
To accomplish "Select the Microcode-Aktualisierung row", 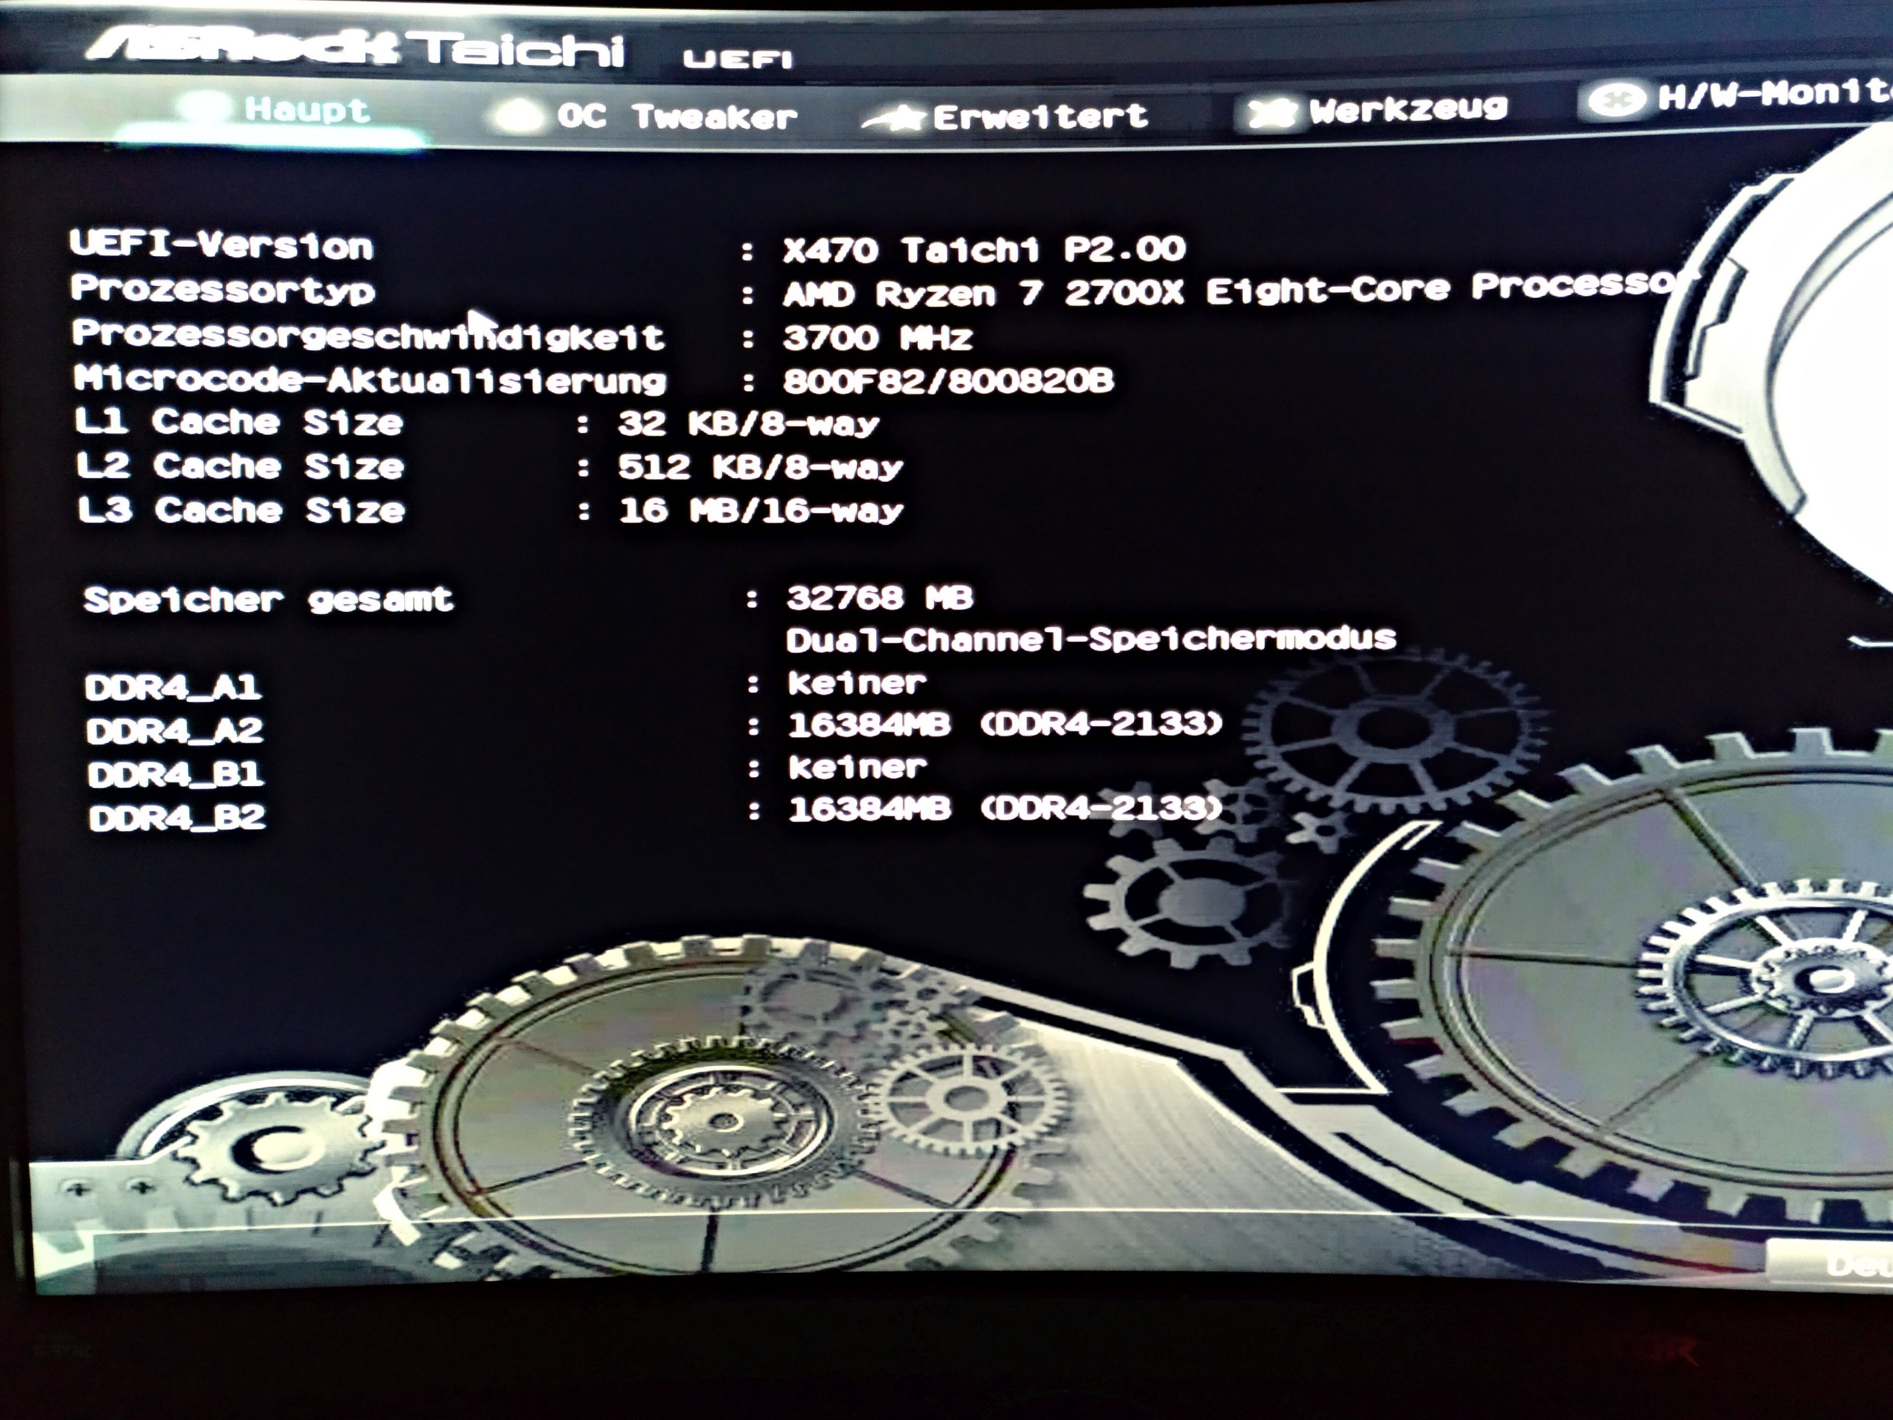I will [369, 379].
